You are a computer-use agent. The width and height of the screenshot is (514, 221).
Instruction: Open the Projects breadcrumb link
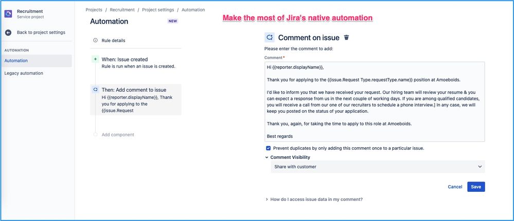pos(94,10)
